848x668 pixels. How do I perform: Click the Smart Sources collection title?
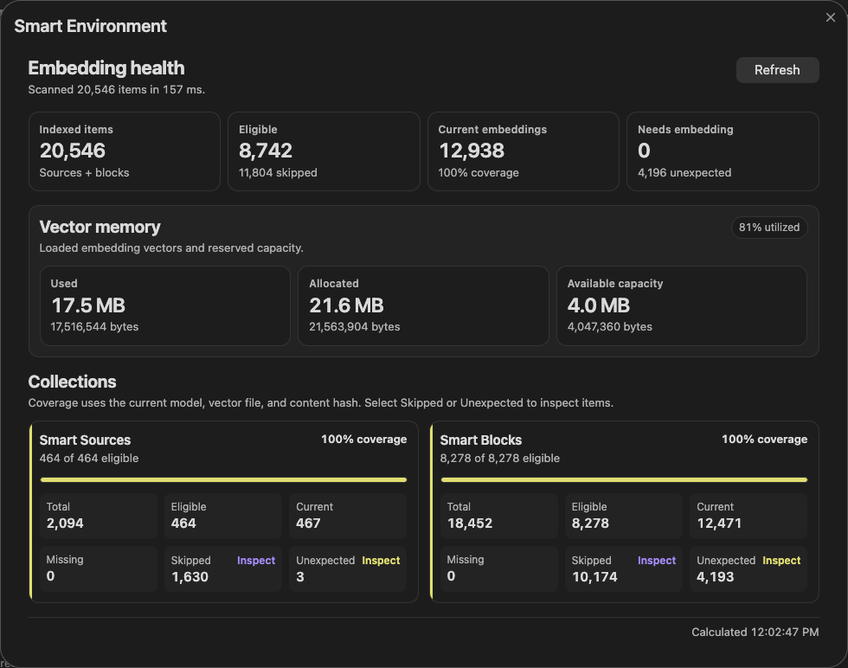85,440
